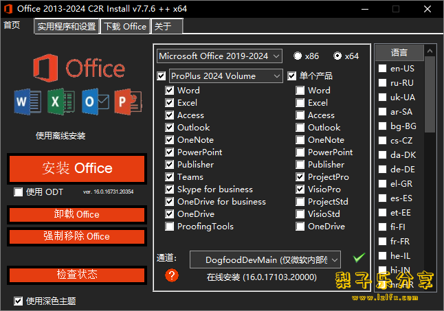Check Excel under single products

click(x=300, y=102)
